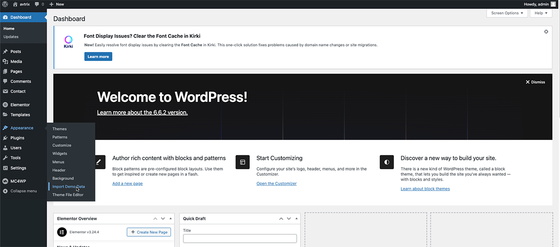
Task: Open Plugins via its sidebar icon
Action: [x=5, y=138]
